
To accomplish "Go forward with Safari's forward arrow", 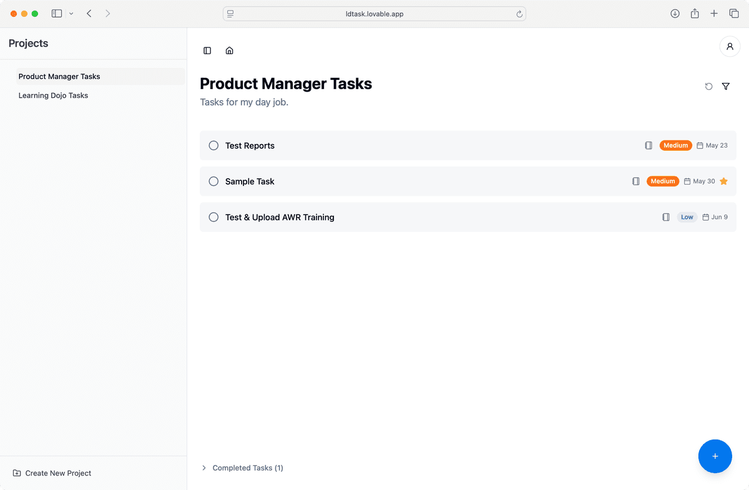I will (x=108, y=14).
